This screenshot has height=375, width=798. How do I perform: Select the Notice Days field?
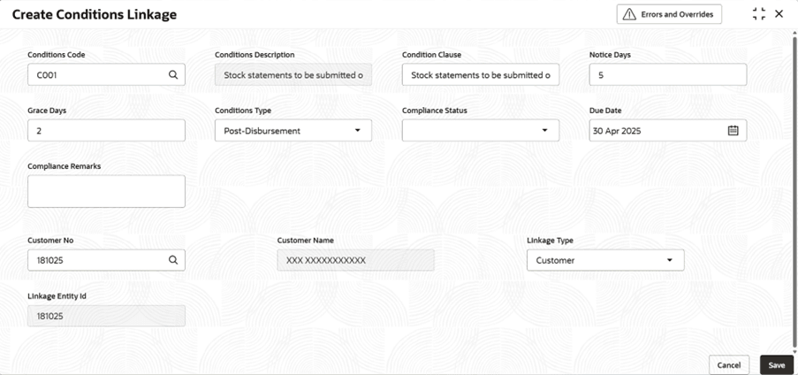(667, 75)
